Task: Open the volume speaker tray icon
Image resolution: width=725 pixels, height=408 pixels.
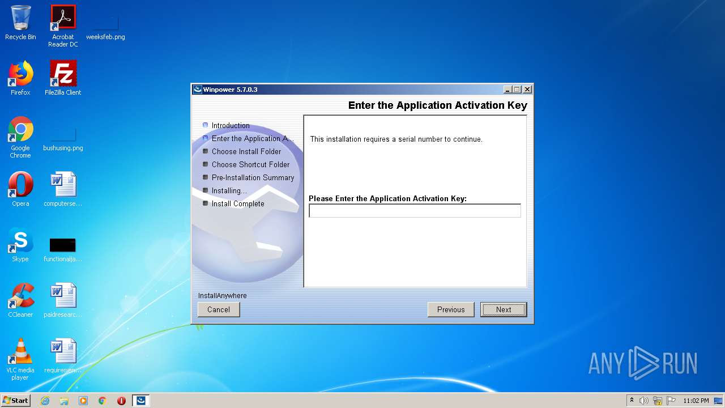Action: point(644,401)
